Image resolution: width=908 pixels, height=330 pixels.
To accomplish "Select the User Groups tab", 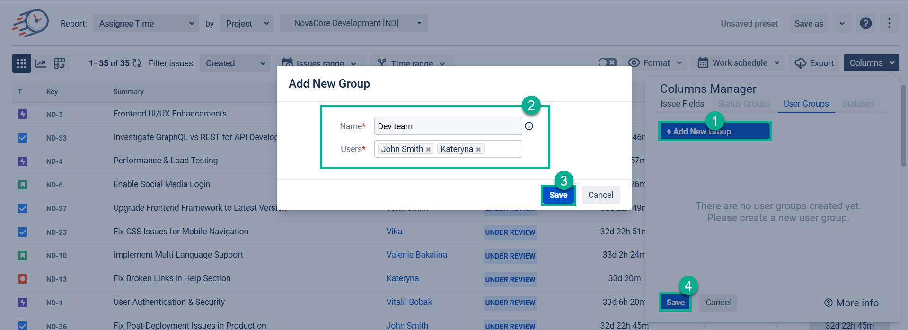I will coord(806,104).
